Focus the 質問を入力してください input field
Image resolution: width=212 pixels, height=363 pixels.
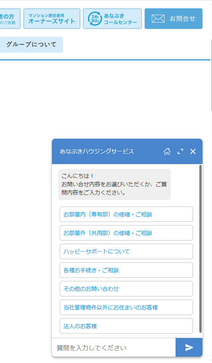tap(114, 348)
